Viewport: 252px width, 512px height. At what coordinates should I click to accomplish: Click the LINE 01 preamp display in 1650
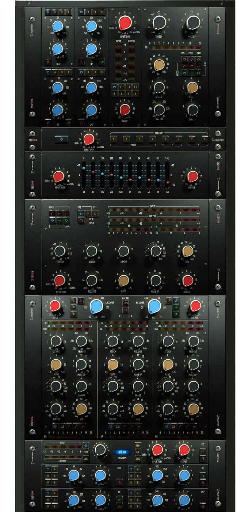click(x=122, y=452)
